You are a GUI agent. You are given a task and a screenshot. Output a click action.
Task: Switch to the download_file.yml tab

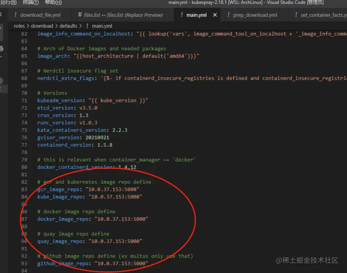(40, 15)
